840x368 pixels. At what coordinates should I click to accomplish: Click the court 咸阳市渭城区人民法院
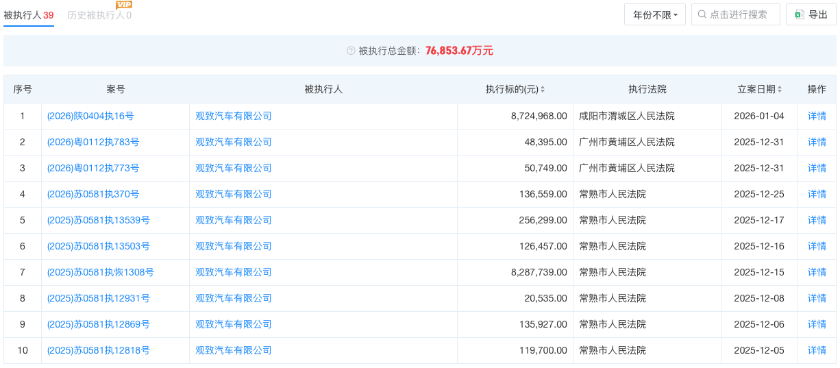click(627, 116)
